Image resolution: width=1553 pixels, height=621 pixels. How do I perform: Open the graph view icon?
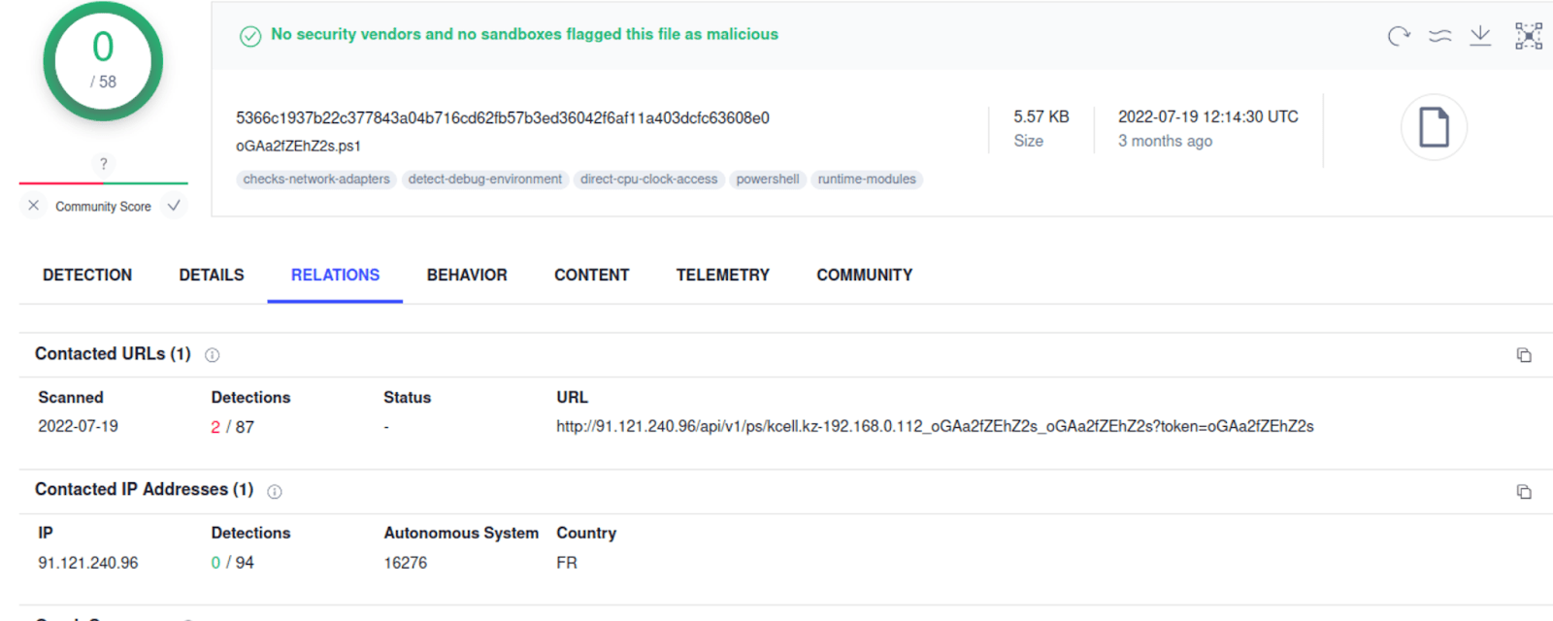[x=1529, y=36]
